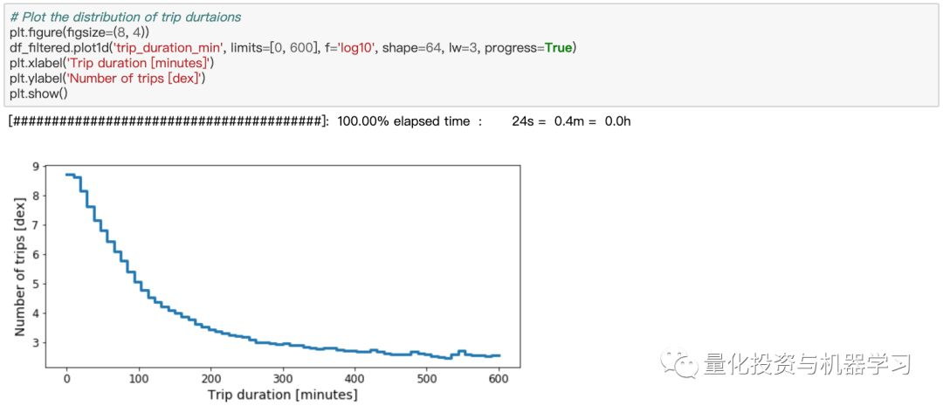This screenshot has width=943, height=406.
Task: Click the 'Trip duration [minutes]' x-axis title
Action: click(x=282, y=396)
